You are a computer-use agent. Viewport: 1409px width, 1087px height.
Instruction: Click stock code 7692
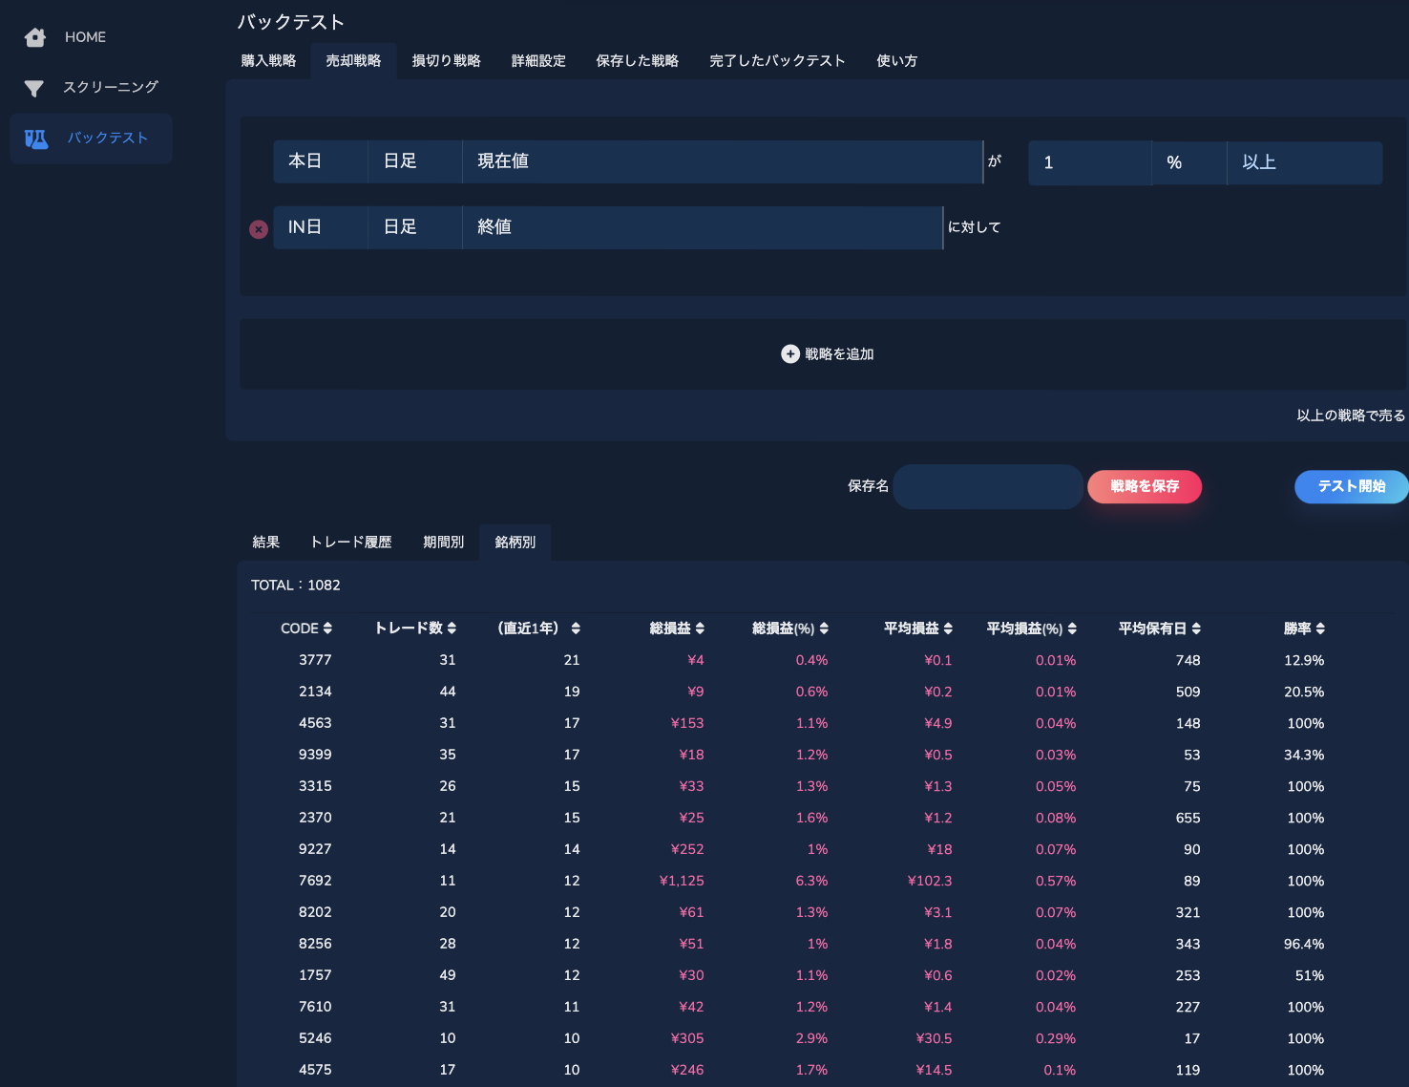315,881
